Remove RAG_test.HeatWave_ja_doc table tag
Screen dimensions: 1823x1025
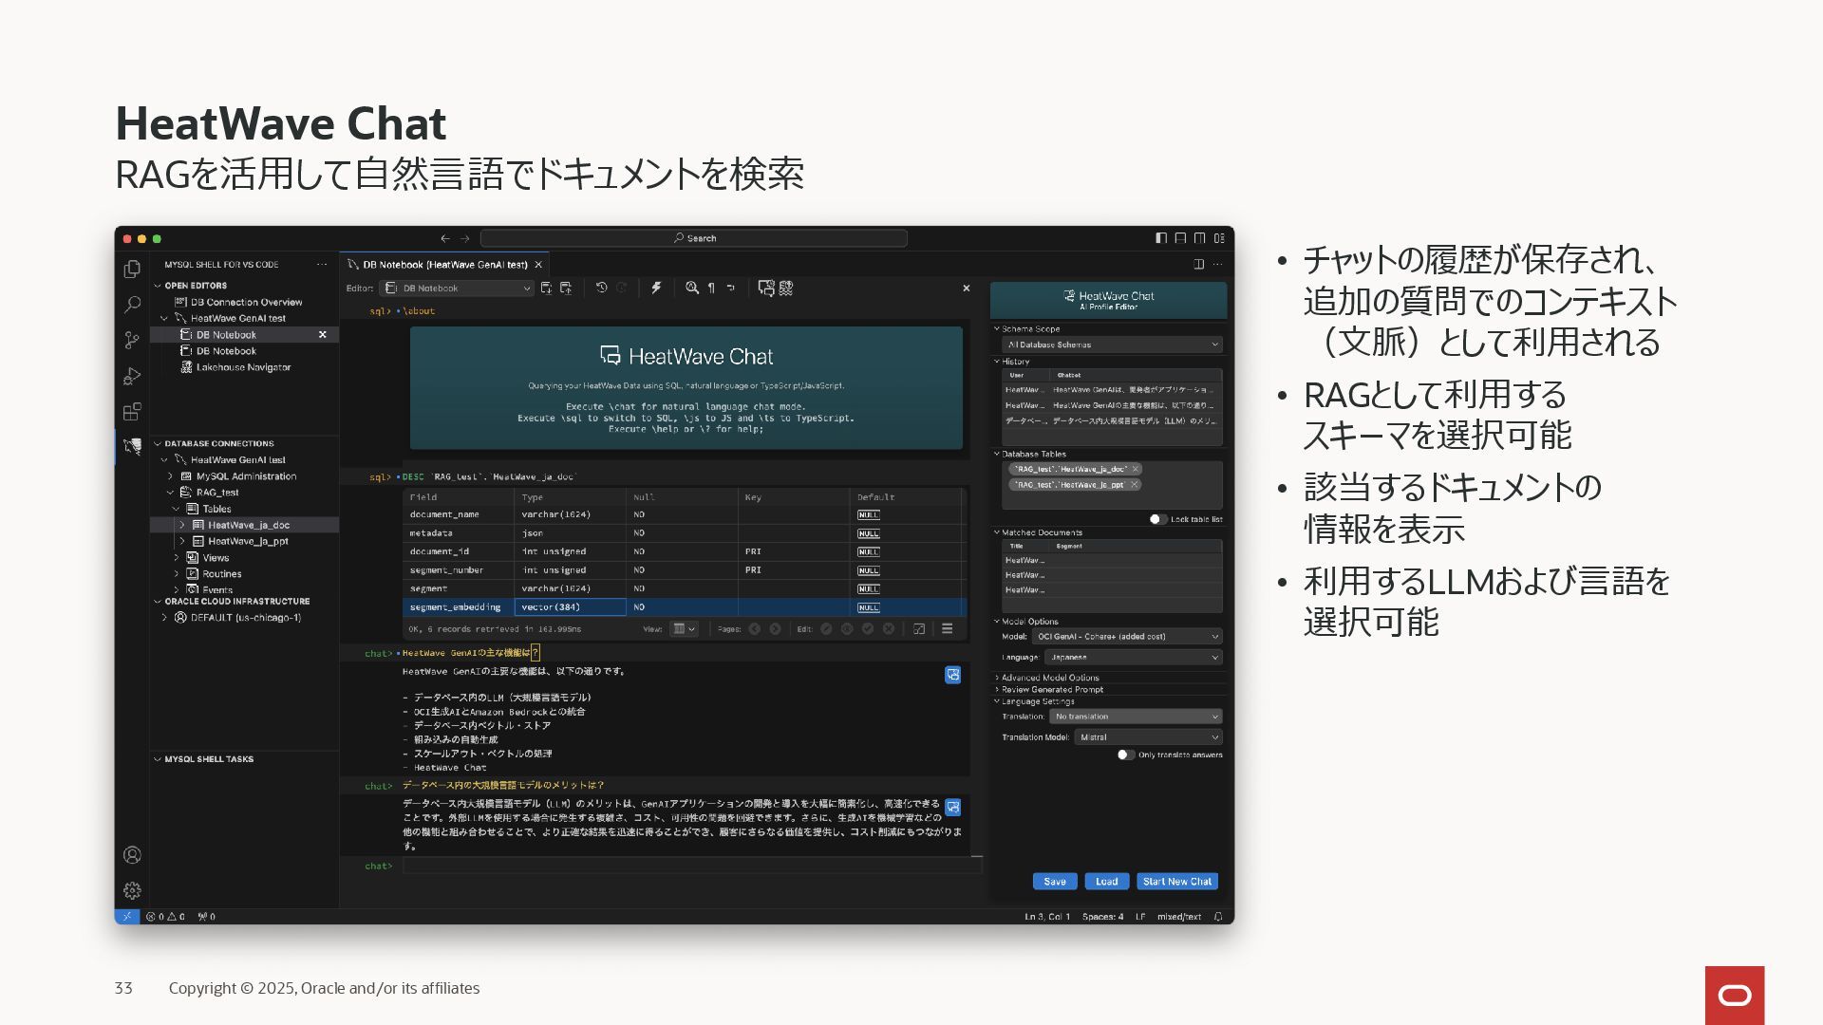1136,469
